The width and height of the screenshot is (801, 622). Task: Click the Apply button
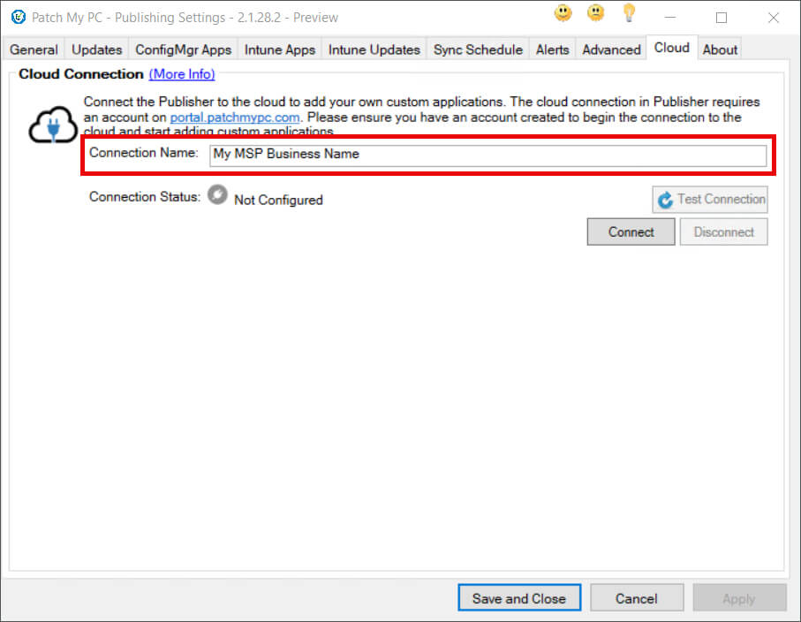739,598
